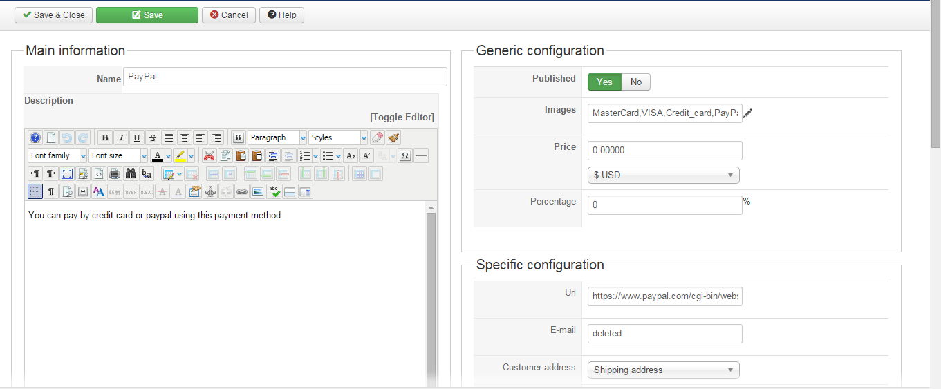
Task: Insert special character with Omega icon
Action: [405, 155]
